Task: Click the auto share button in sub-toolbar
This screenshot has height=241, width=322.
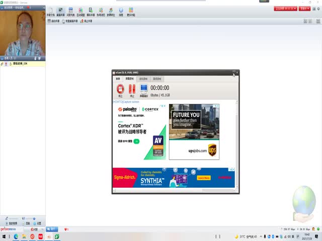Action: tap(53, 21)
